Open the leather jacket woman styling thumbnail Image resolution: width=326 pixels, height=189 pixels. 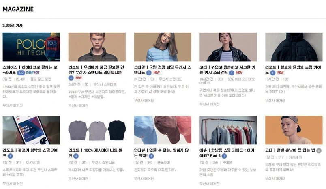tap(228, 47)
